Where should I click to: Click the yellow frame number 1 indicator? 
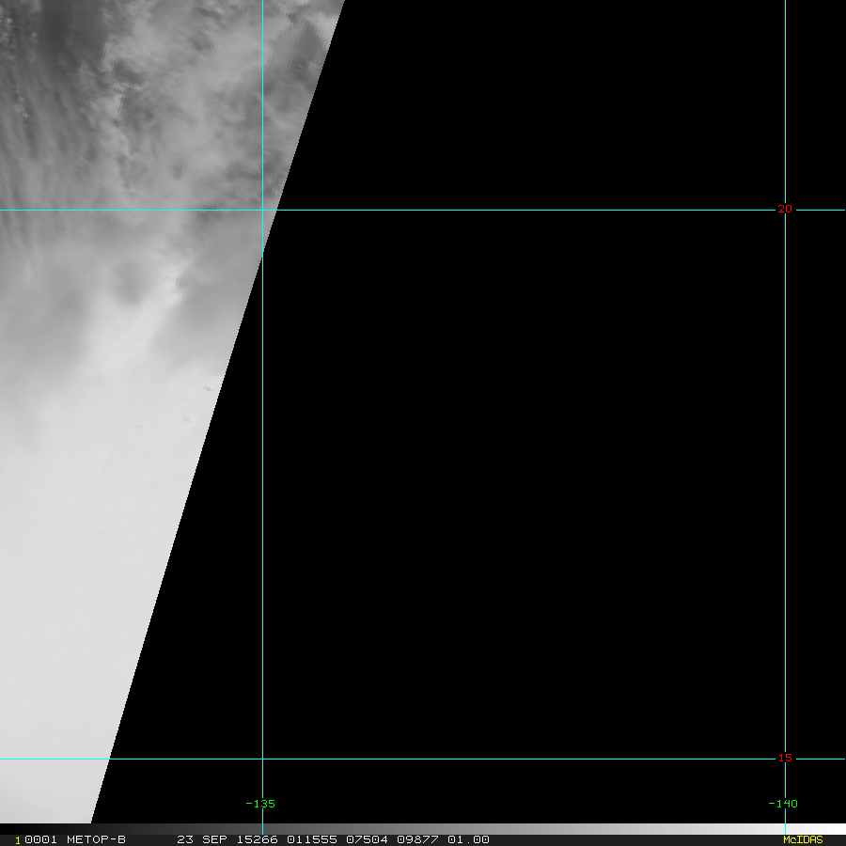coord(18,840)
